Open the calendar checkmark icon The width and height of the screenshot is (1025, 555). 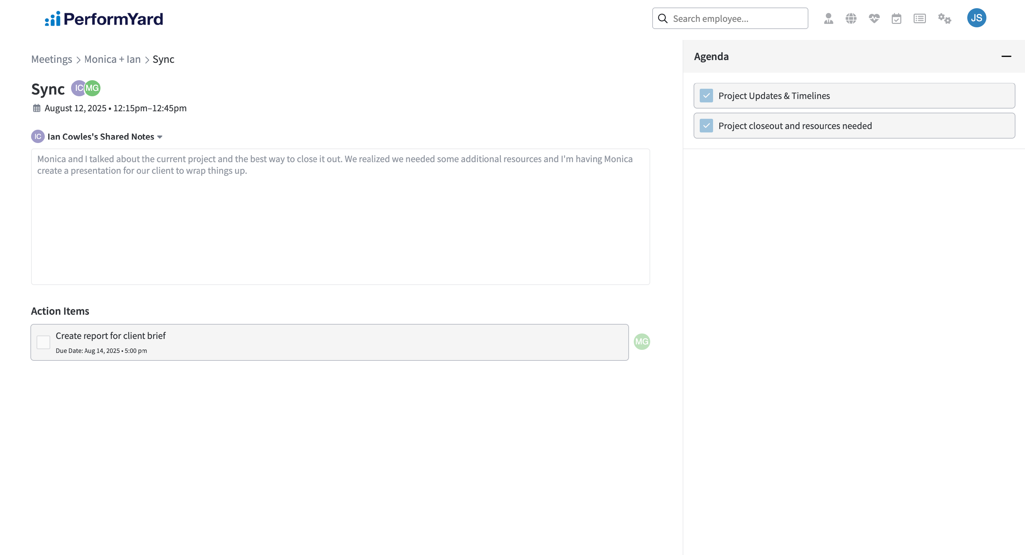pyautogui.click(x=897, y=18)
